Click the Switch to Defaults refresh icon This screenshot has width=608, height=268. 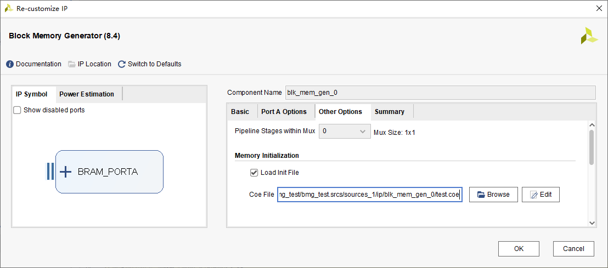[122, 64]
